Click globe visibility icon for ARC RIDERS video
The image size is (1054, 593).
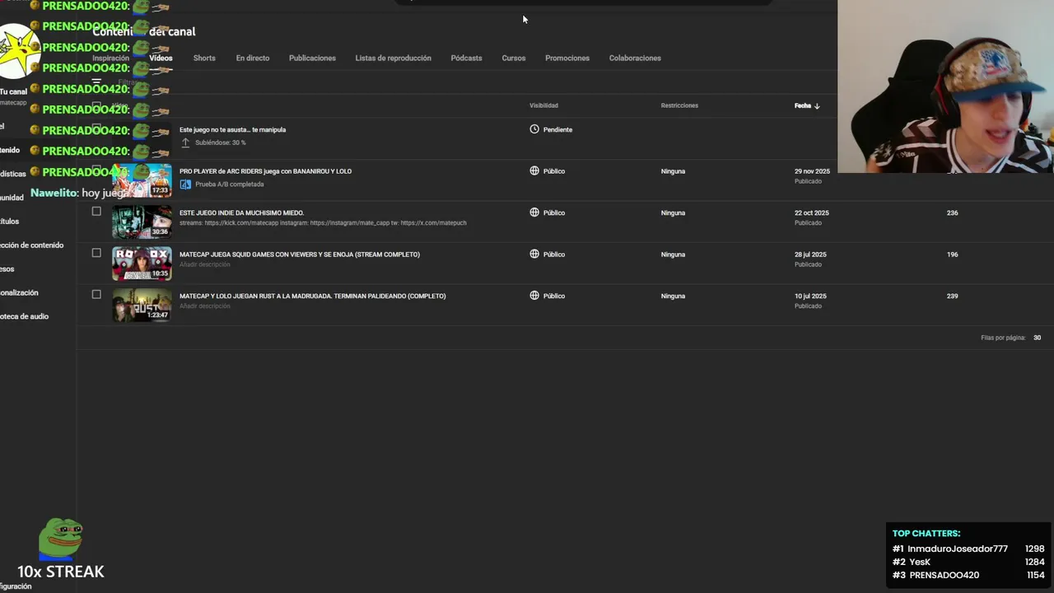pos(534,171)
